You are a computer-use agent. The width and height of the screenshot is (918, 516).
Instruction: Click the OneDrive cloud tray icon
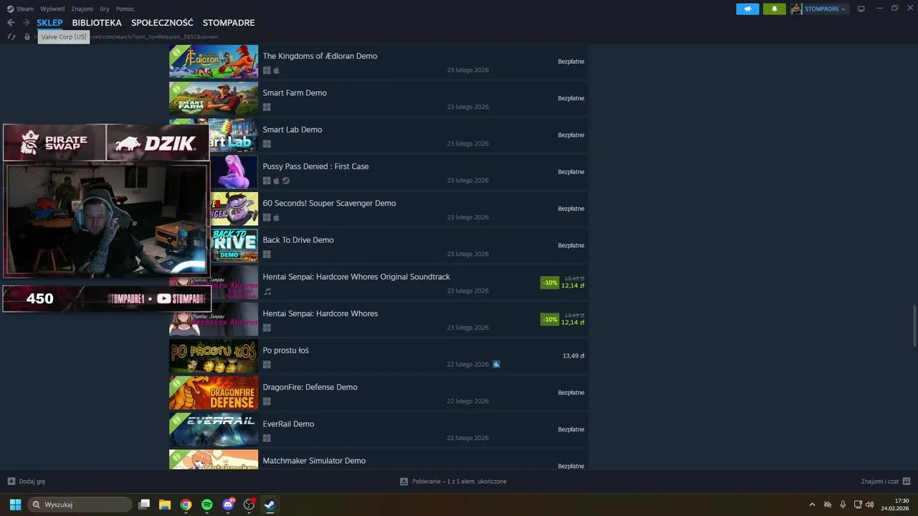point(828,505)
